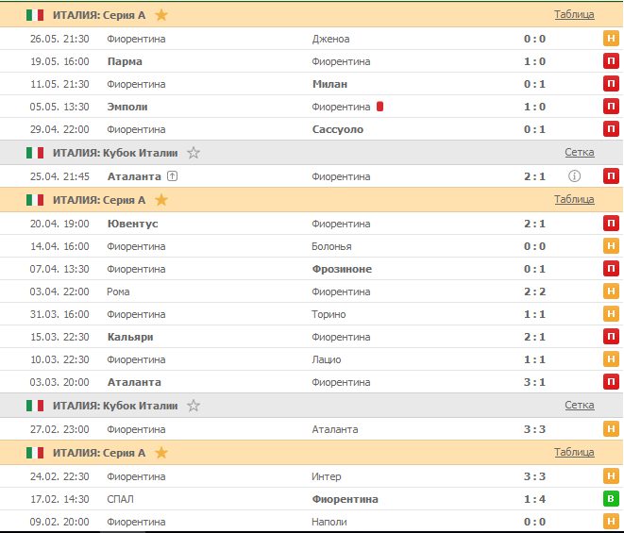
Task: Toggle favorite star for first Кубок Италии
Action: (194, 152)
